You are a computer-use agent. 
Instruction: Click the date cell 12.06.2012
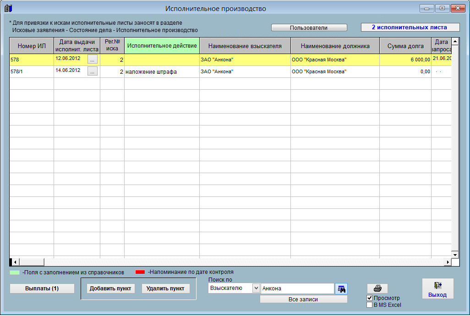point(71,59)
